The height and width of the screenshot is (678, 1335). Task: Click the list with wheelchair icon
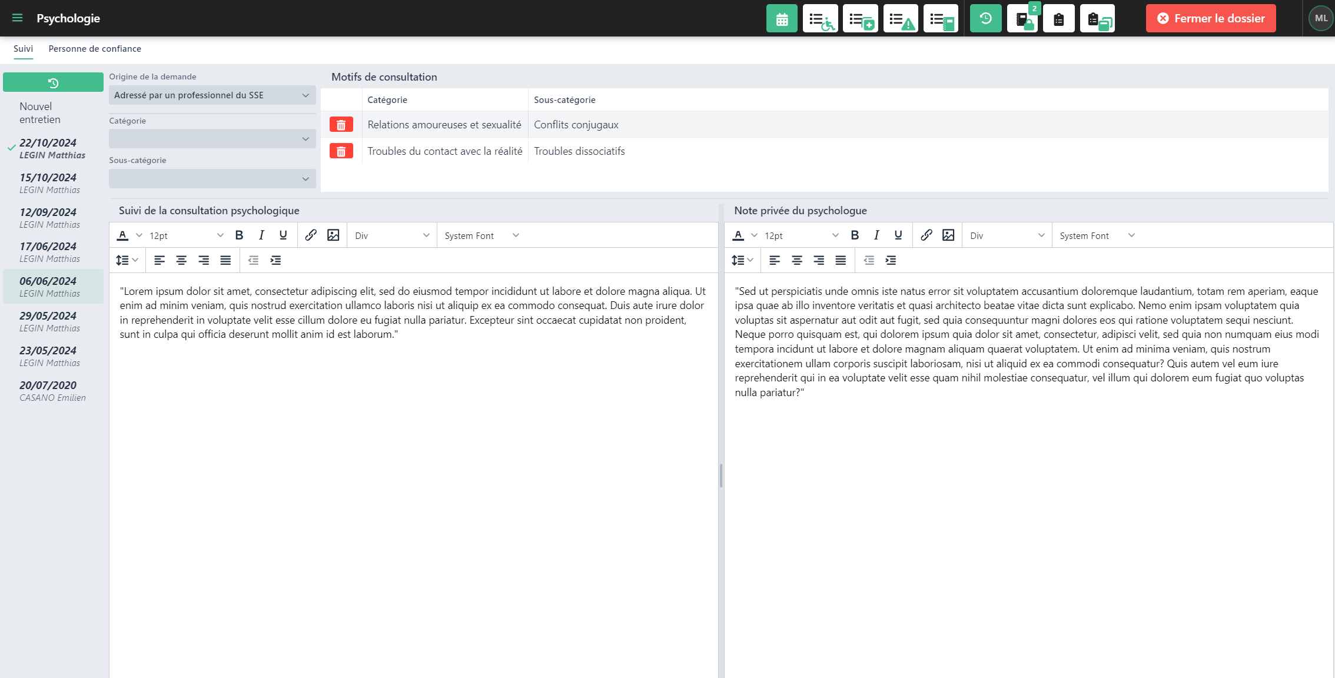[x=820, y=19]
